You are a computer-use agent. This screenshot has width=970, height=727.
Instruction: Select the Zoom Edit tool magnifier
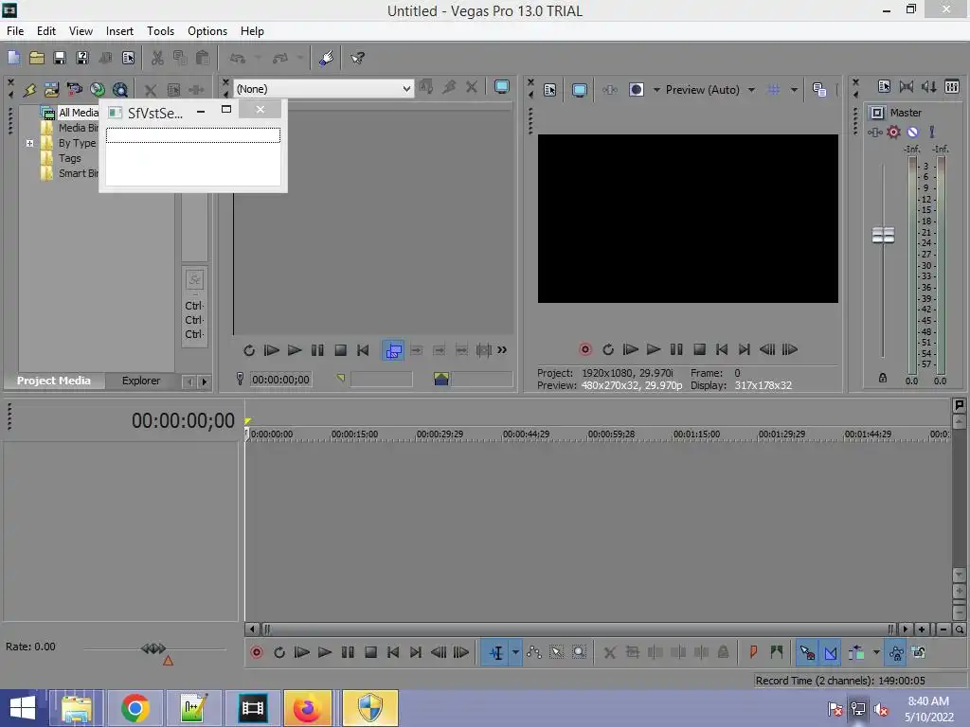579,652
